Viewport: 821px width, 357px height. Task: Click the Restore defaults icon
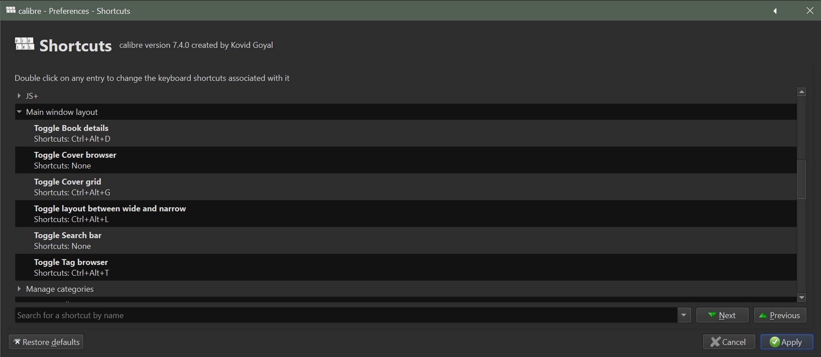tap(17, 342)
